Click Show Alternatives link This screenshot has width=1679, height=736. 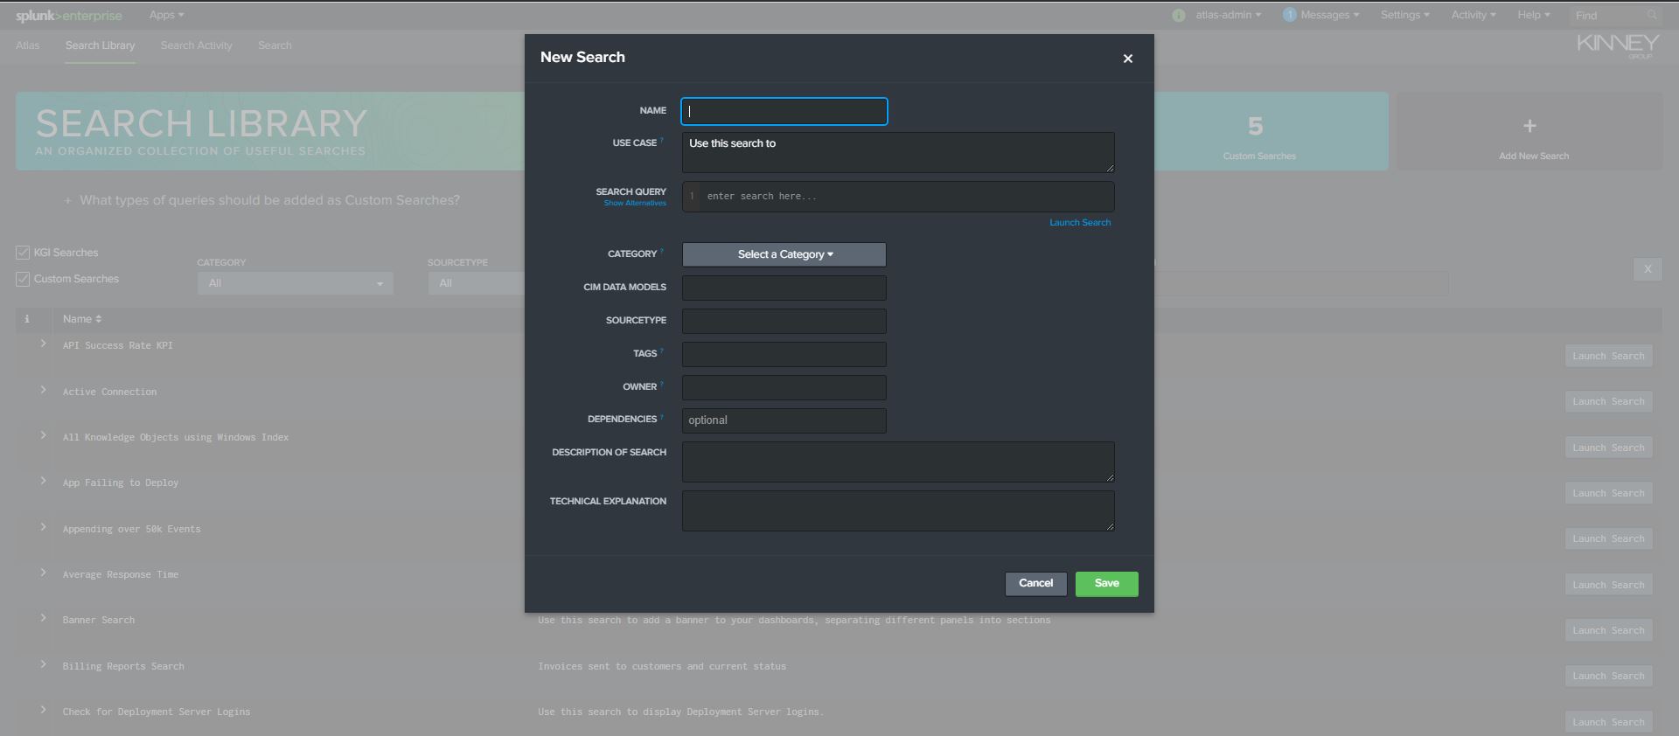635,203
